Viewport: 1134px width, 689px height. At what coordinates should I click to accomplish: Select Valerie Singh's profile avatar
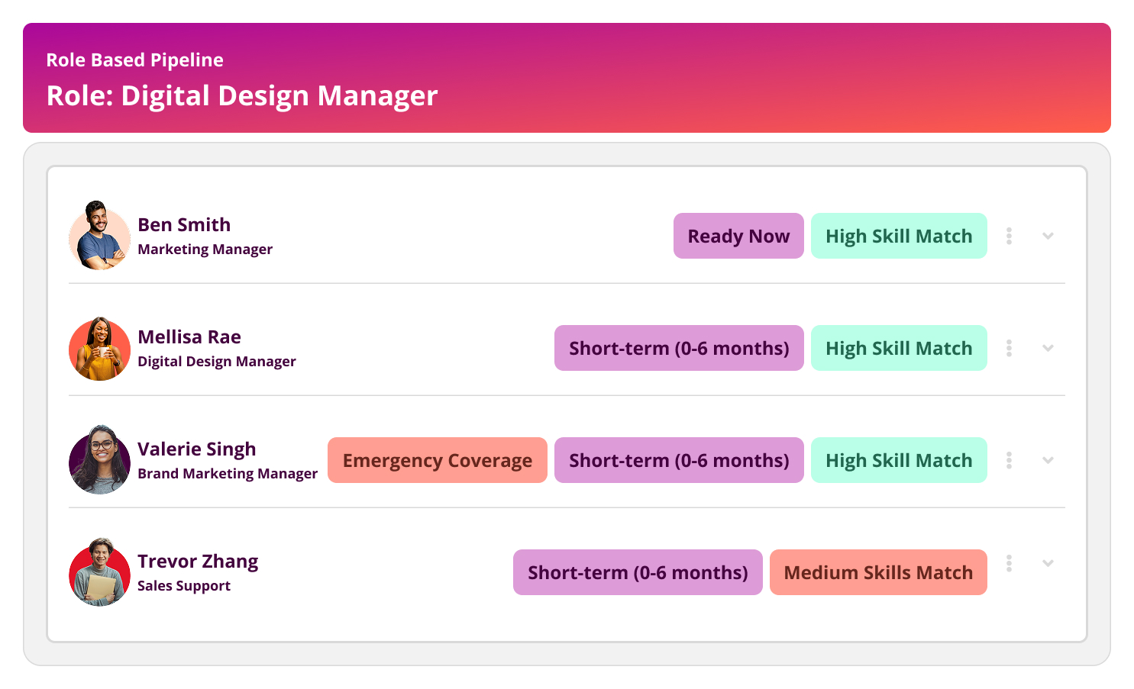click(99, 460)
